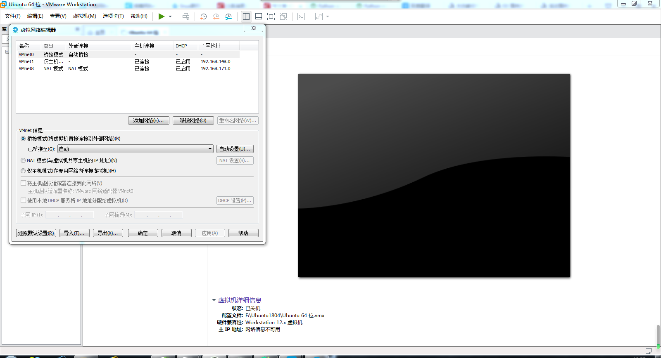Click the 自动设置(U)... button
The width and height of the screenshot is (661, 358).
tap(235, 149)
